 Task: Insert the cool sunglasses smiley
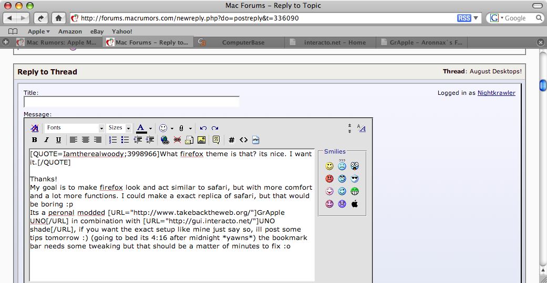coord(355,179)
